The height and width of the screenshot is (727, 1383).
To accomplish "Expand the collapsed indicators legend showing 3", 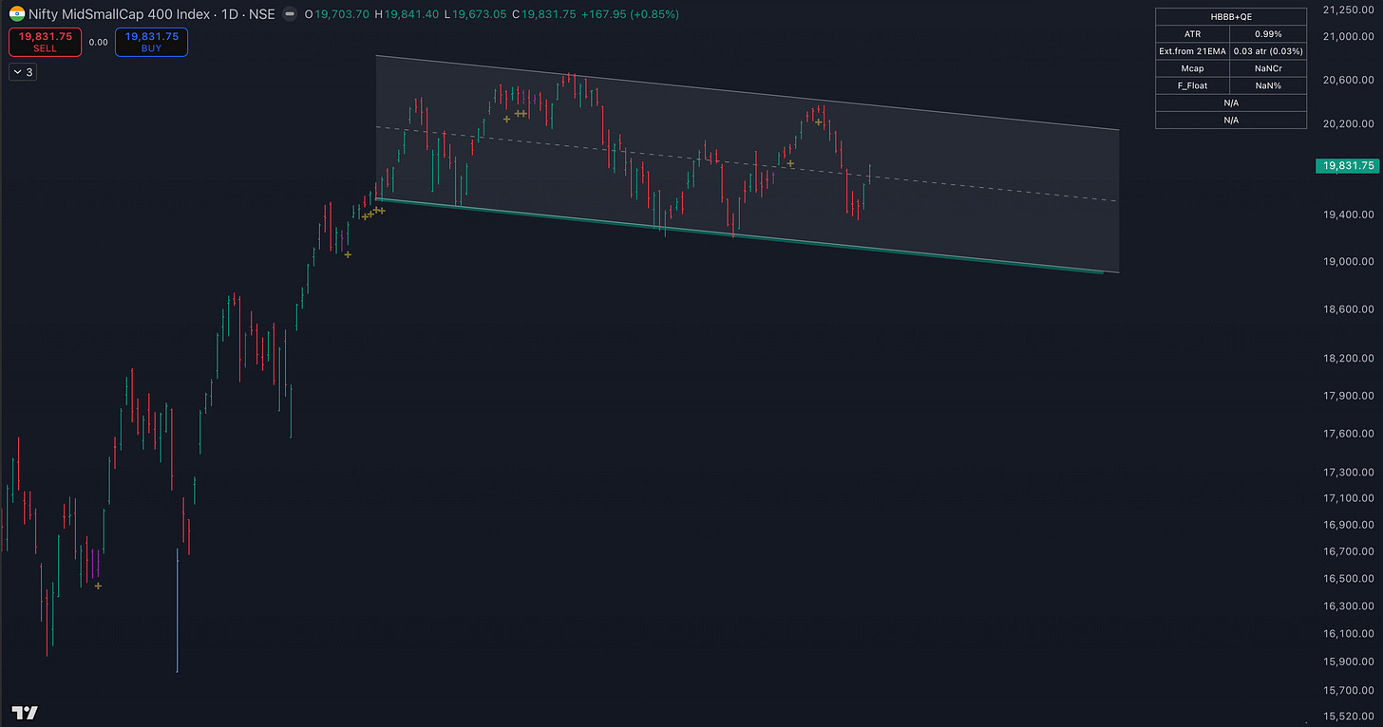I will pos(23,72).
